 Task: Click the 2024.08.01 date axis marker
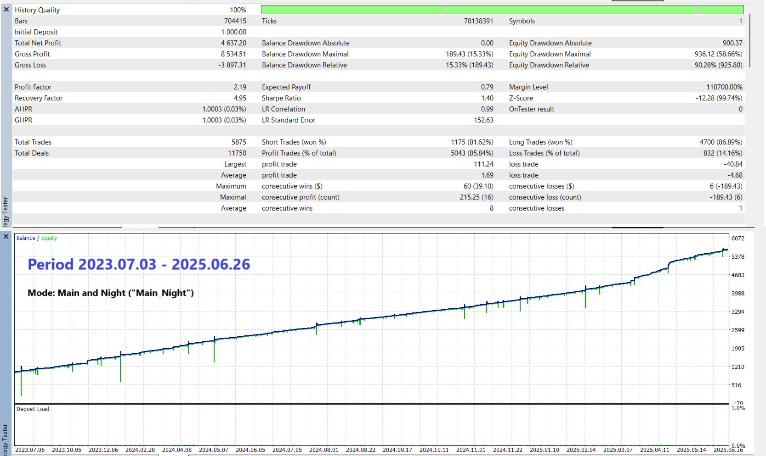[324, 450]
